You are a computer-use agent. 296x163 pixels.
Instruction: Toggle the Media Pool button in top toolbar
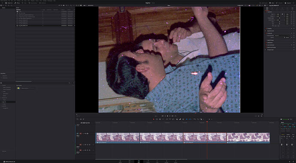(x=9, y=3)
